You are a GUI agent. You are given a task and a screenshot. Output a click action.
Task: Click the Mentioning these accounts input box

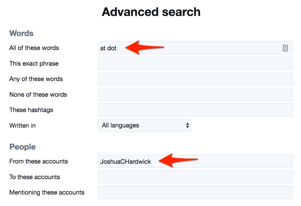click(x=195, y=192)
